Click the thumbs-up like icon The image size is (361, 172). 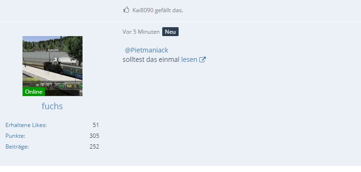coord(126,10)
